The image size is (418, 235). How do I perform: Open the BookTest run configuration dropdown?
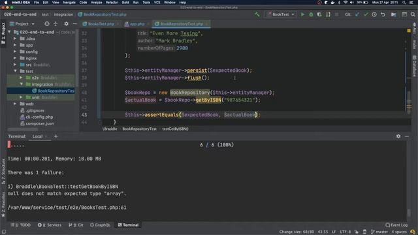click(281, 14)
